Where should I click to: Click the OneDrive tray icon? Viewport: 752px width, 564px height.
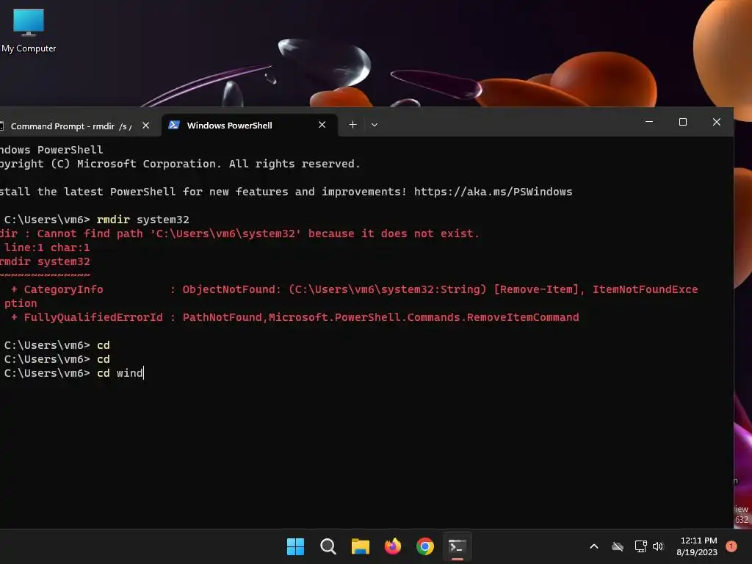[x=618, y=546]
